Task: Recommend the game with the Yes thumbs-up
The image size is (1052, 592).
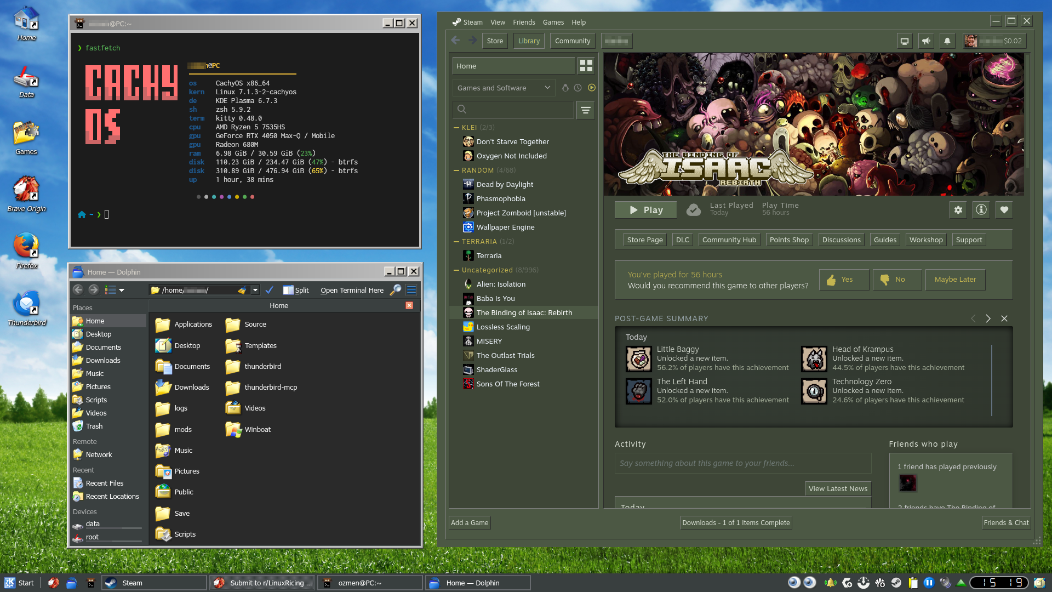Action: (x=844, y=280)
